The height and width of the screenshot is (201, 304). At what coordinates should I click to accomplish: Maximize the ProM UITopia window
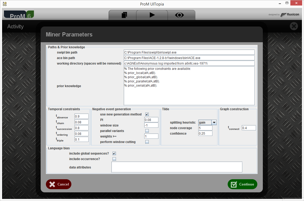(287, 3)
